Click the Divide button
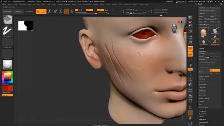 [204, 72]
